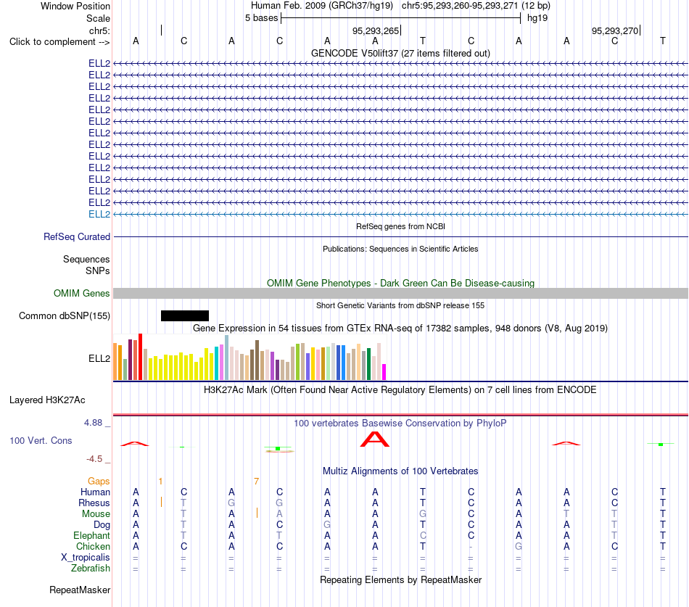Click the 100 Vert. Cons label

coord(41,440)
